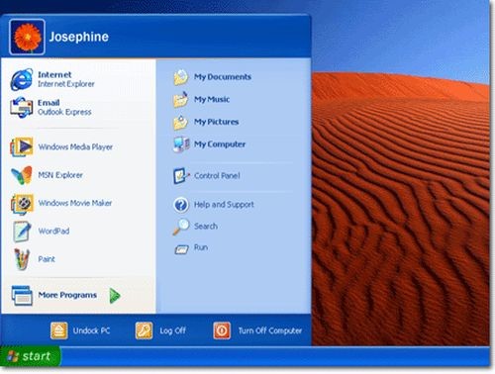Click the Paint label text
This screenshot has height=374, width=495.
coord(47,259)
